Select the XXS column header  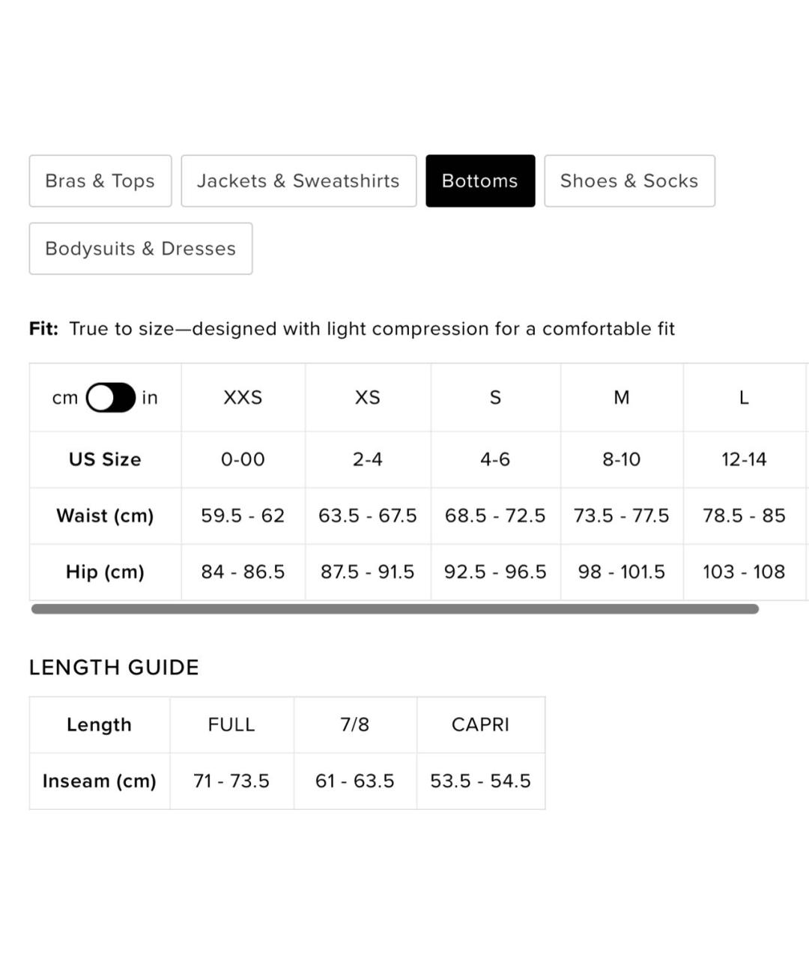(243, 397)
